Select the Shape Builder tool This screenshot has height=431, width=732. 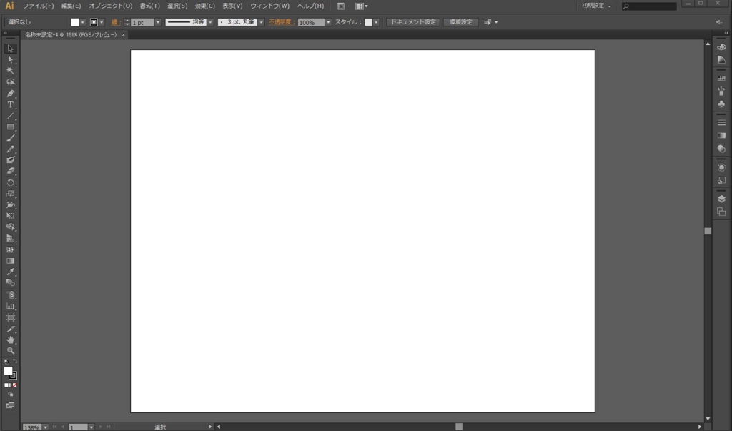[10, 227]
